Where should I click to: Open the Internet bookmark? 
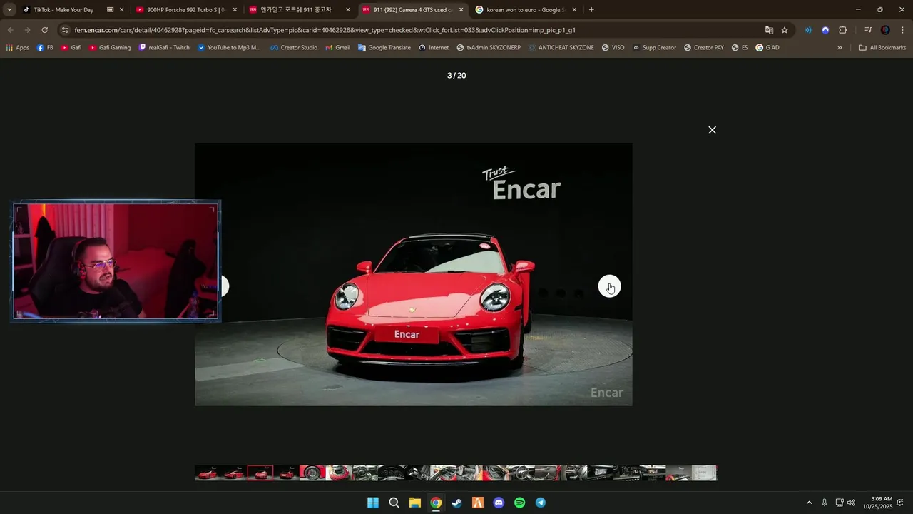pos(434,48)
